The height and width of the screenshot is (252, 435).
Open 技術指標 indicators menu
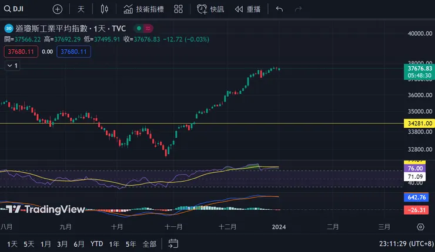coord(143,9)
